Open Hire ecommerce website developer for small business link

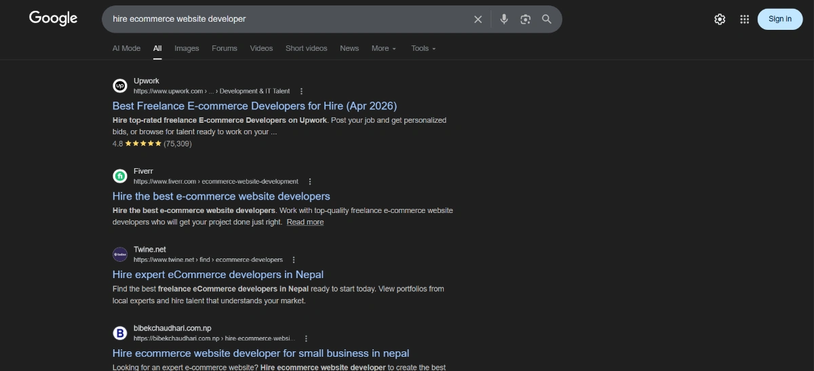[x=261, y=353]
